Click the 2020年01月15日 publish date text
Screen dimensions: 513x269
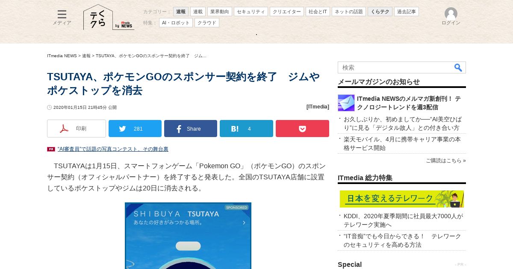pyautogui.click(x=85, y=108)
